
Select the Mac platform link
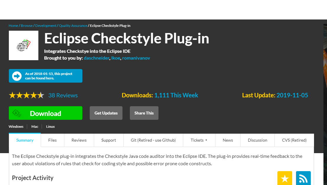click(35, 127)
